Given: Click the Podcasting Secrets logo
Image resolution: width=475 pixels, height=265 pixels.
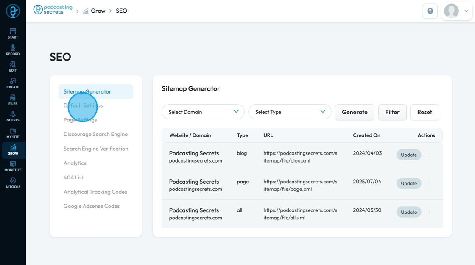Looking at the screenshot, I should click(53, 10).
